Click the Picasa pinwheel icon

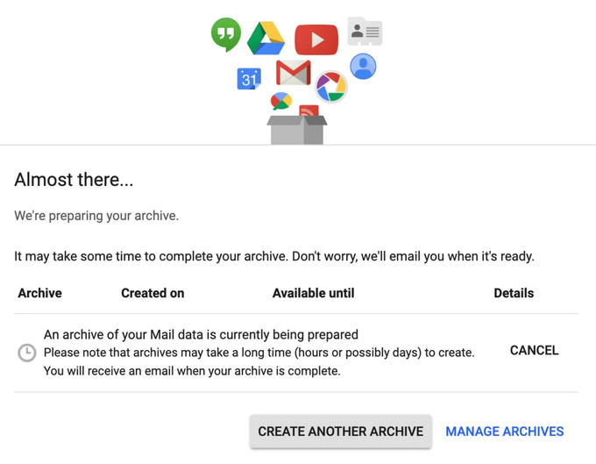[331, 87]
